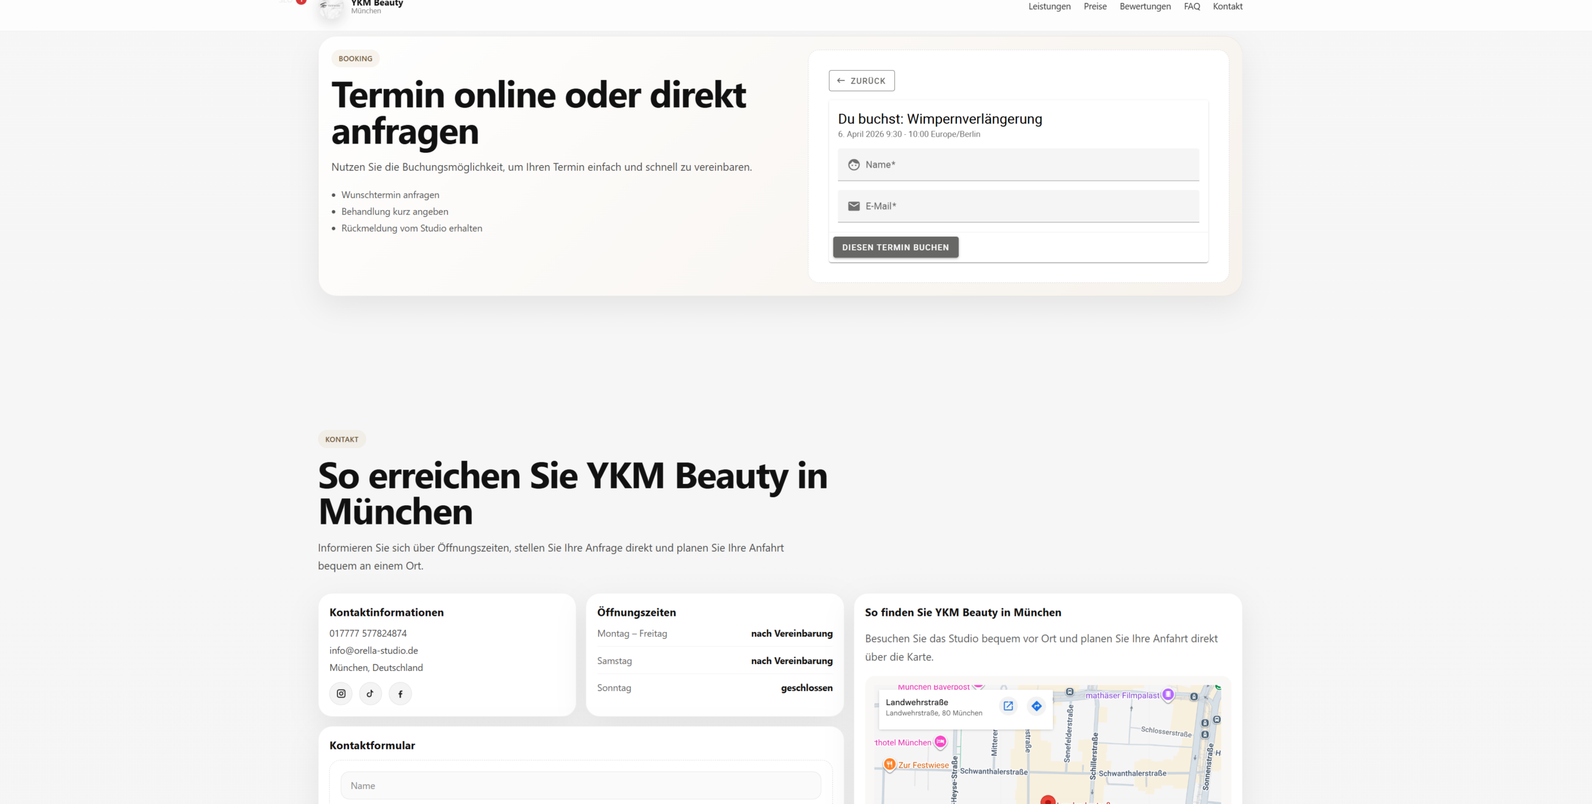Go to Bewertungen nav item
The image size is (1592, 804).
coord(1145,6)
